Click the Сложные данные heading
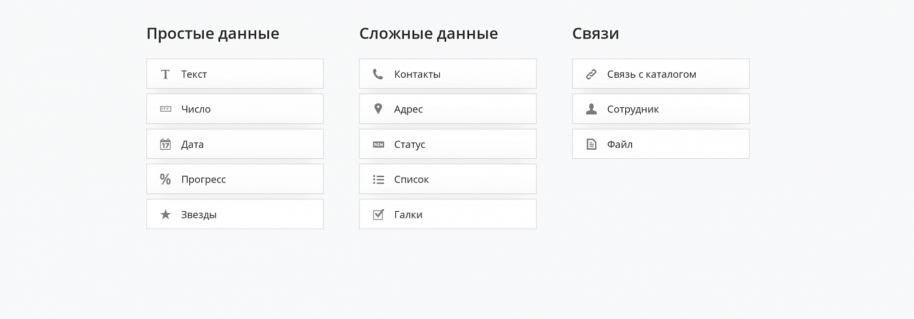 (429, 33)
